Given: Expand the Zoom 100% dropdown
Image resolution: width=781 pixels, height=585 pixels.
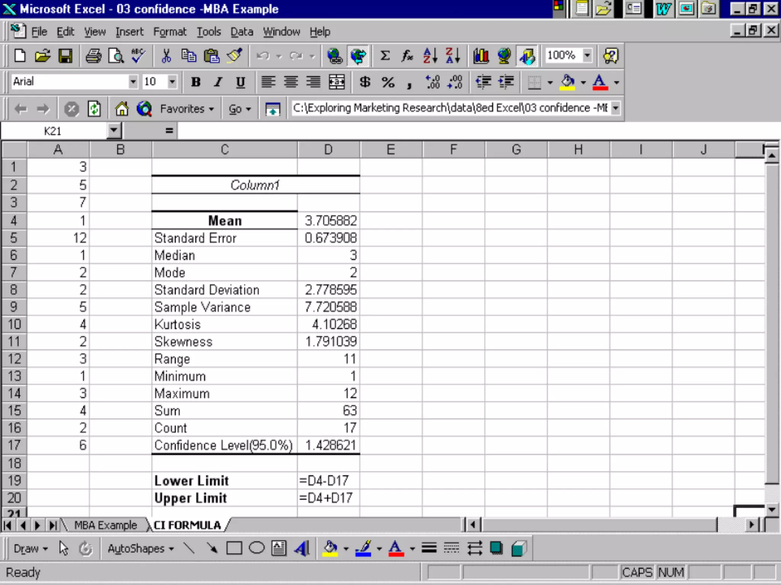Looking at the screenshot, I should click(588, 55).
